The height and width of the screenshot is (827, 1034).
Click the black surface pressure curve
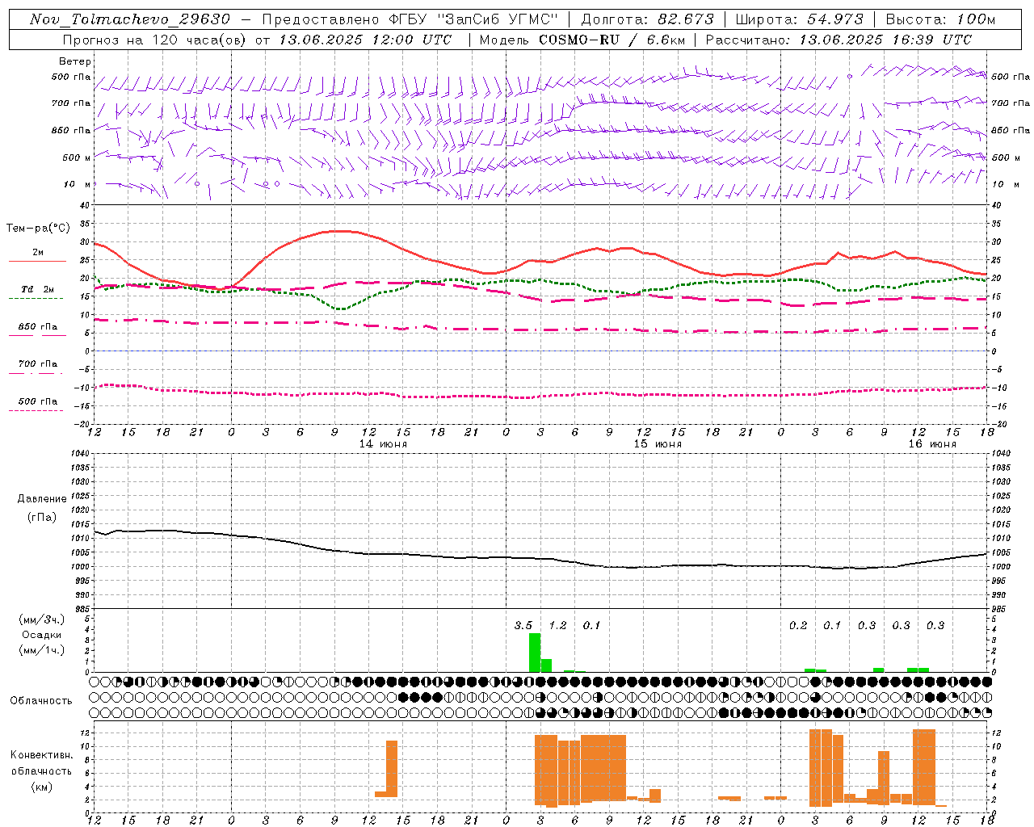(540, 558)
